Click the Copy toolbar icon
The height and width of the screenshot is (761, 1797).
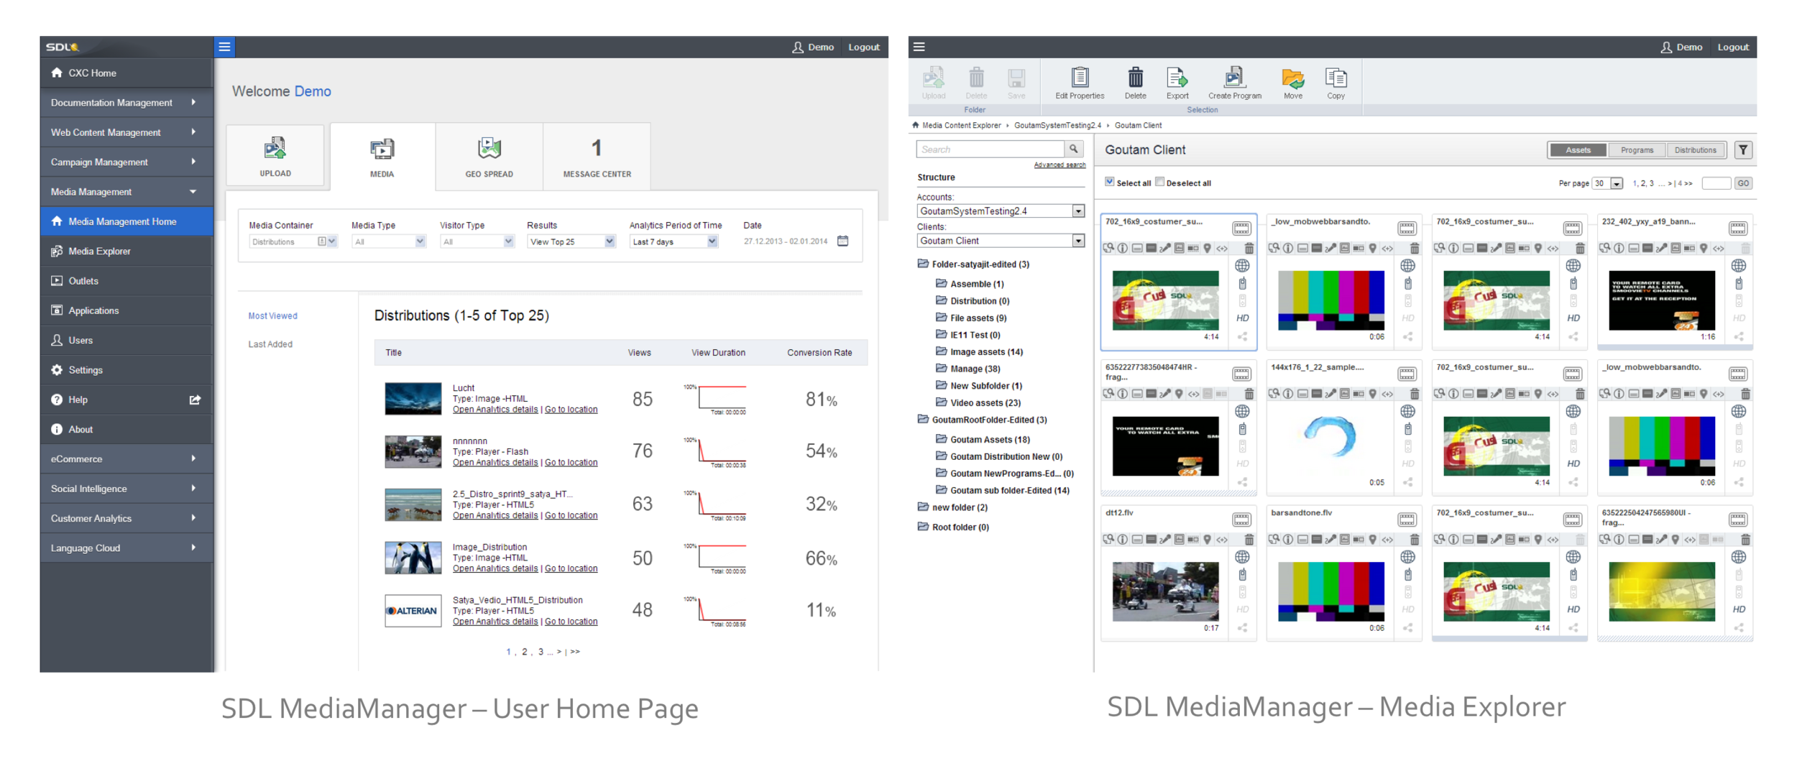[x=1336, y=78]
